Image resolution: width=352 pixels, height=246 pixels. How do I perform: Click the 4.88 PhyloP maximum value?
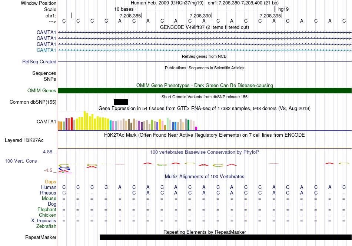pyautogui.click(x=47, y=152)
